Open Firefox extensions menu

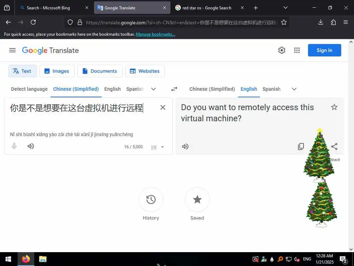click(x=333, y=22)
